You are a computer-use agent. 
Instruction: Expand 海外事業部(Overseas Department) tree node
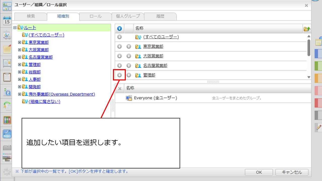click(20, 94)
